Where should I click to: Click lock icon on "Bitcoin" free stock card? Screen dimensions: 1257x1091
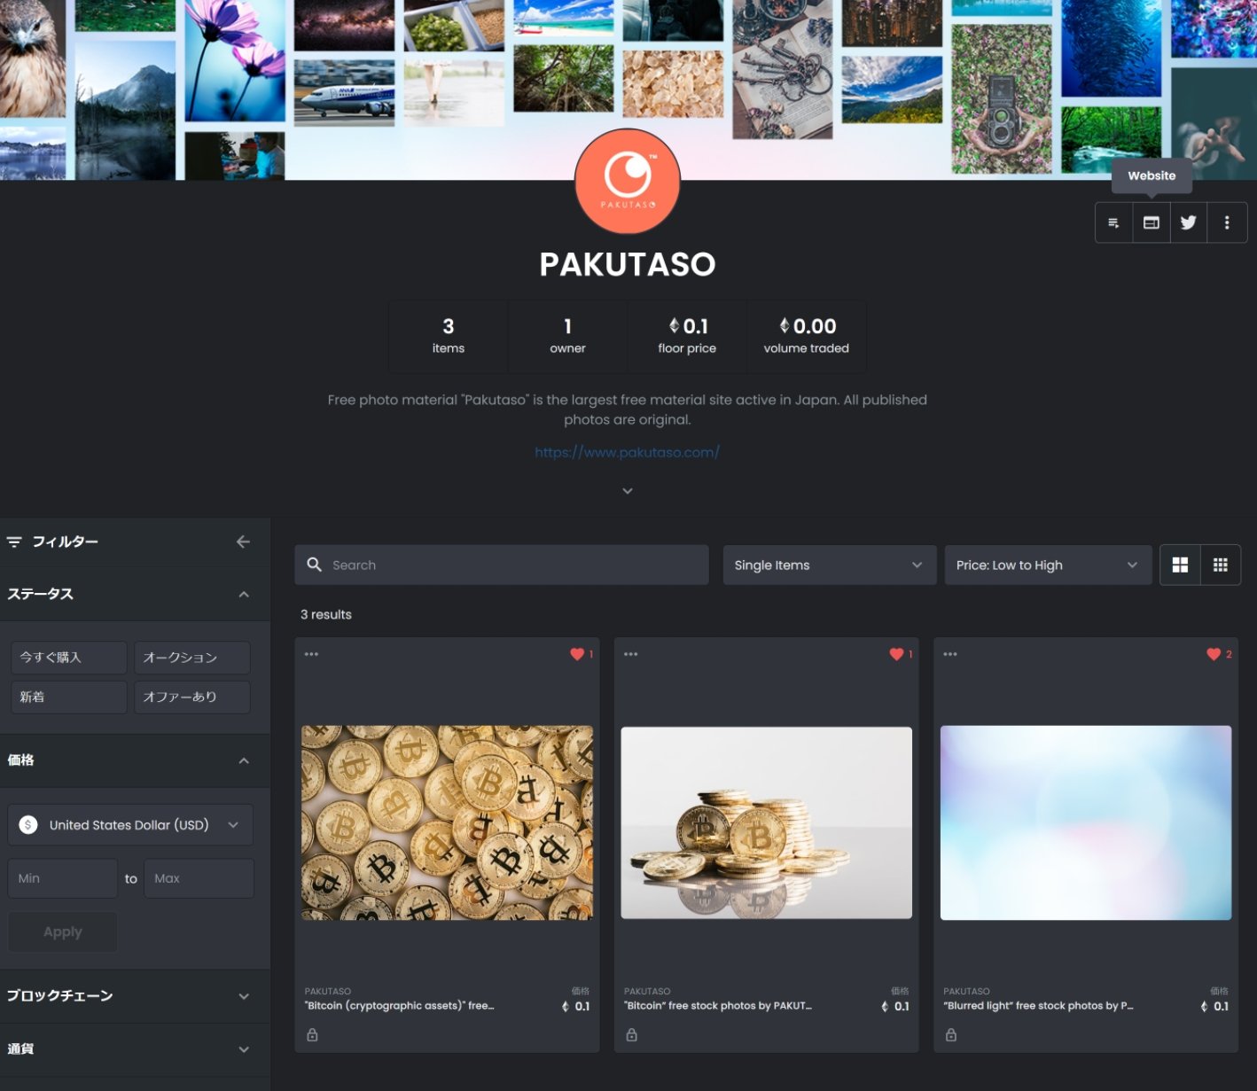[631, 1034]
